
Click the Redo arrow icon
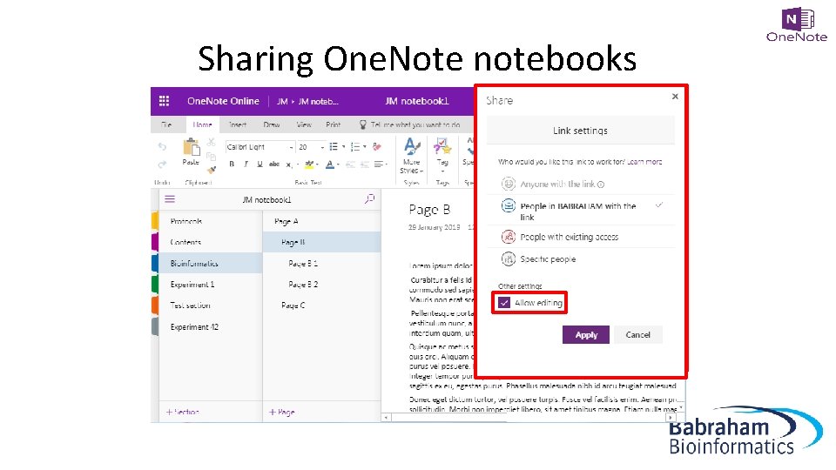[162, 164]
